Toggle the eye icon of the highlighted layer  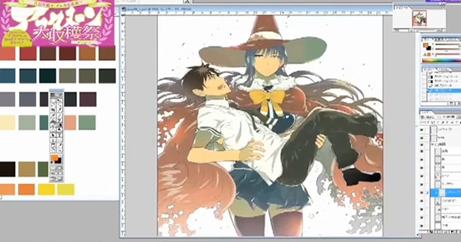pyautogui.click(x=422, y=193)
